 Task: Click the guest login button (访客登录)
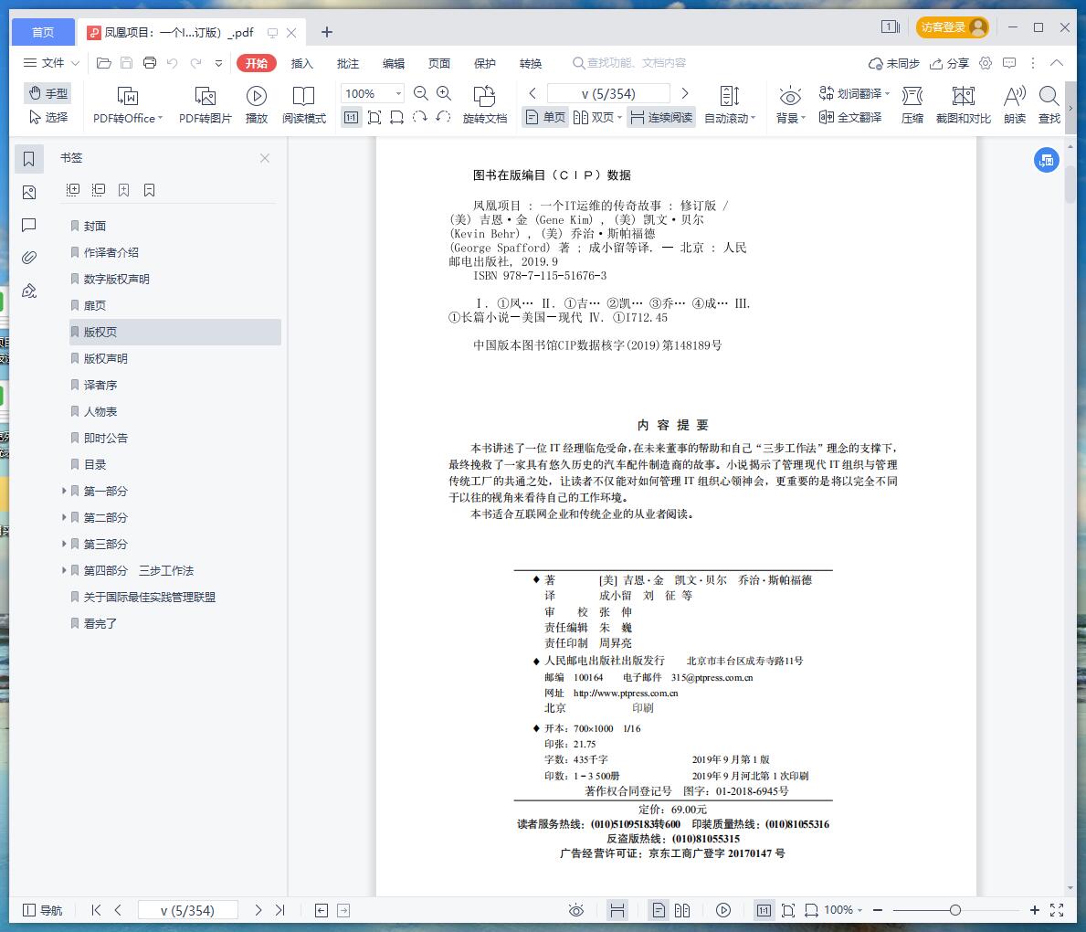[952, 27]
